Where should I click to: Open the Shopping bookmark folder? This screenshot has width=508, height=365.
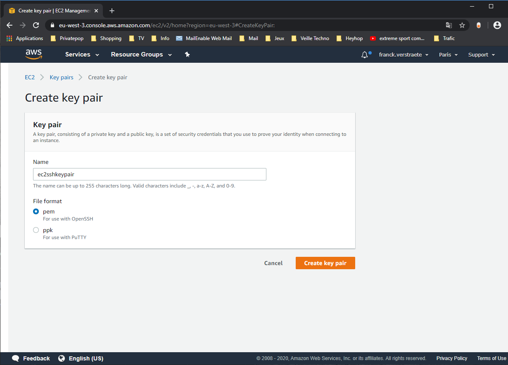click(106, 38)
